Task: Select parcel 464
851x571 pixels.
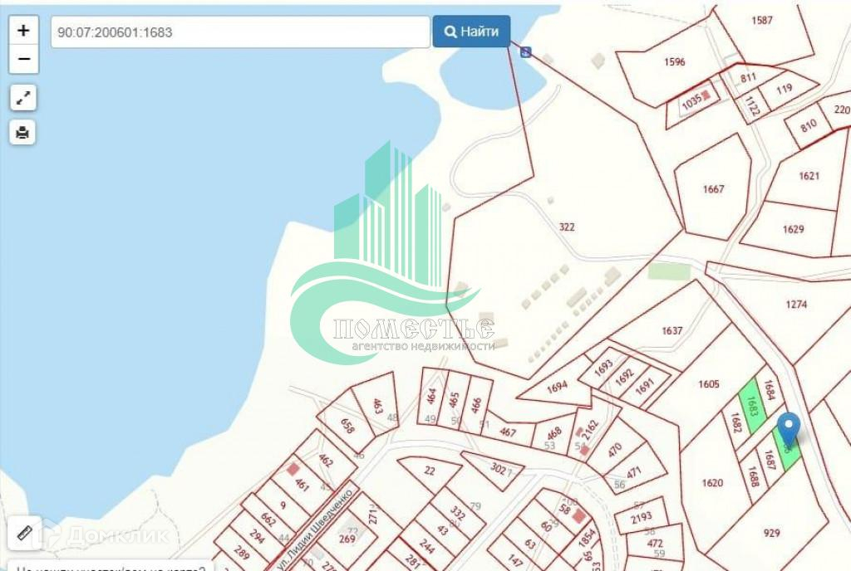Action: (431, 396)
